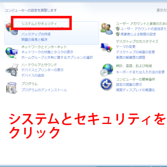This screenshot has height=167, width=167.
Task: Open バックアップの作成 link
Action: point(36,34)
